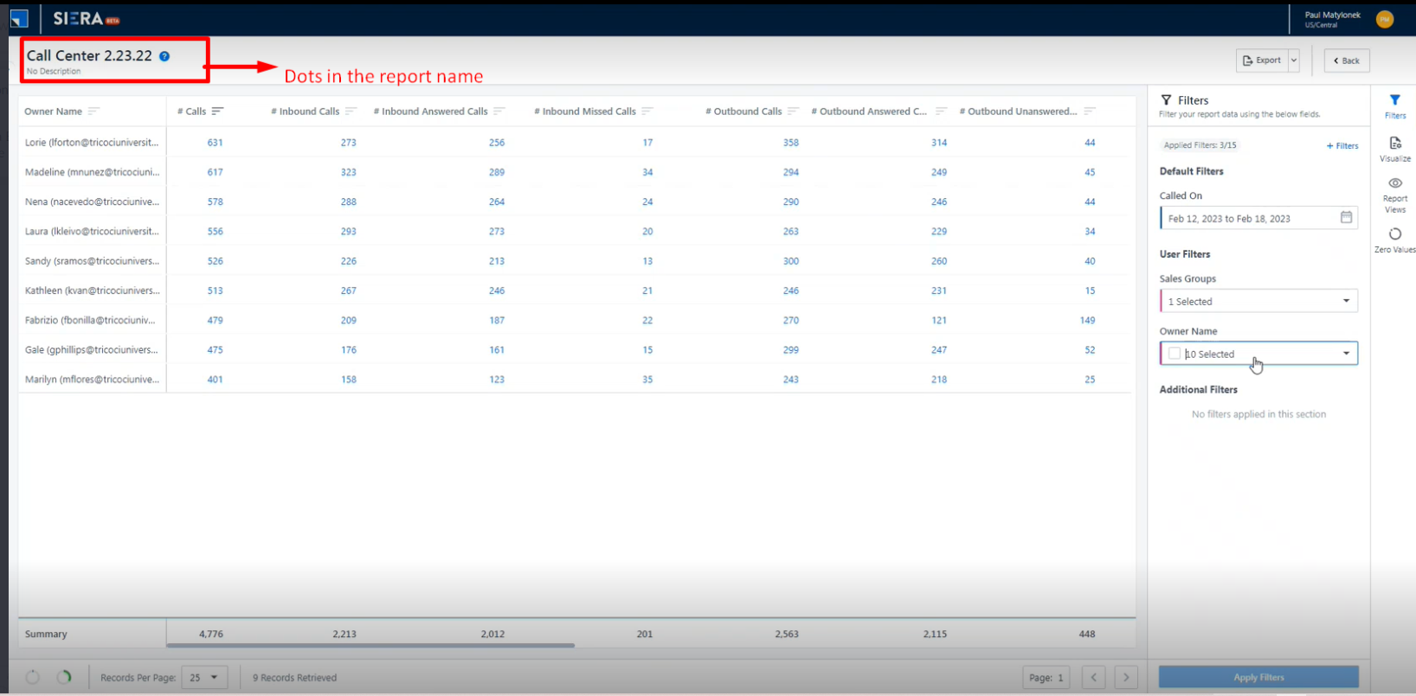The width and height of the screenshot is (1416, 696).
Task: Click Kathleen's 246 outbound calls value
Action: (791, 291)
